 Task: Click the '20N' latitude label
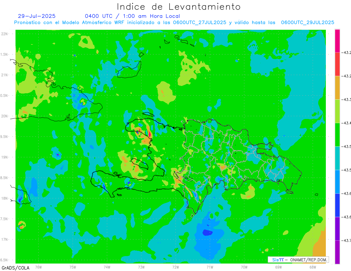[x=4, y=116]
